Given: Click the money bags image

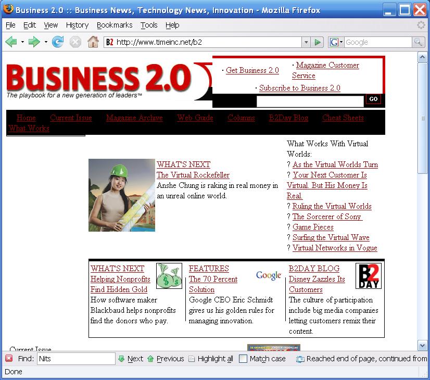Looking at the screenshot, I should point(169,276).
